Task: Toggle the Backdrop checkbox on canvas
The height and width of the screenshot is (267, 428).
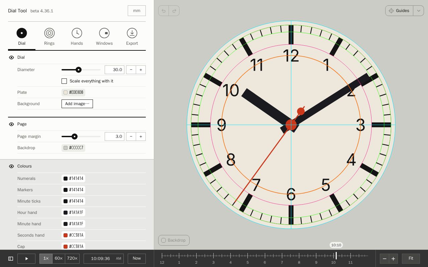Action: pyautogui.click(x=174, y=240)
